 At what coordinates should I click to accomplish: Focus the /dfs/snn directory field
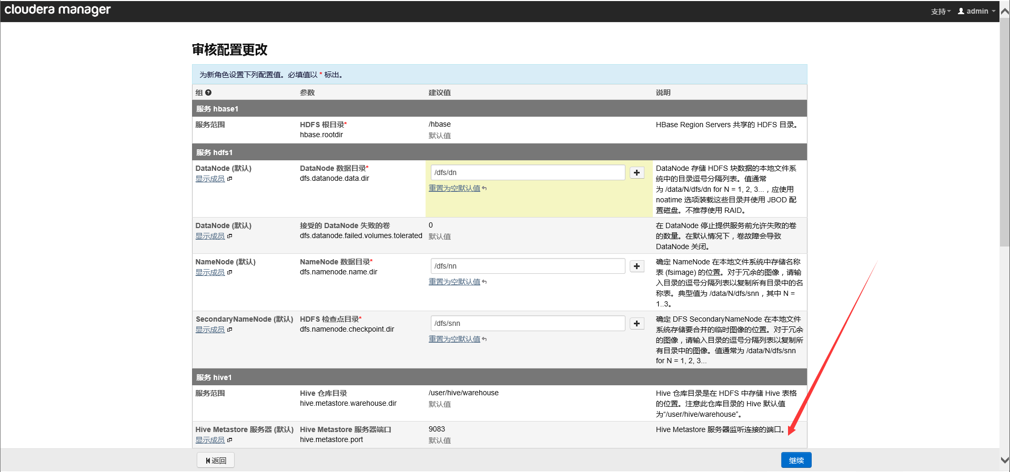(x=528, y=323)
